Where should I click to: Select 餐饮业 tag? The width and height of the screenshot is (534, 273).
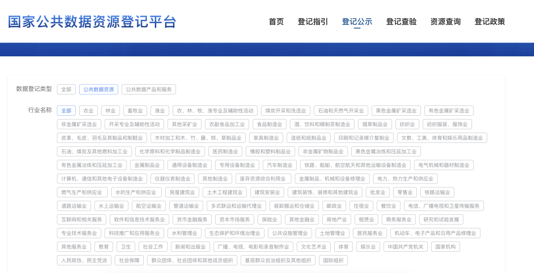click(389, 206)
